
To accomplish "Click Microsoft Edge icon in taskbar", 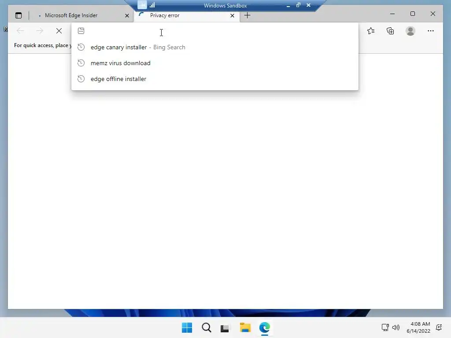I will point(265,327).
